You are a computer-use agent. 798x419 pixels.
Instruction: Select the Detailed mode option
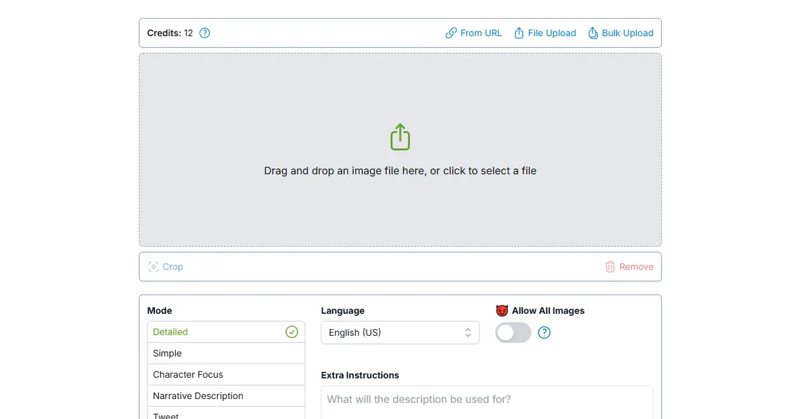226,332
